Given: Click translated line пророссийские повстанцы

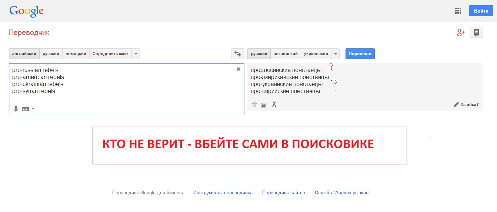Looking at the screenshot, I should pyautogui.click(x=286, y=70).
